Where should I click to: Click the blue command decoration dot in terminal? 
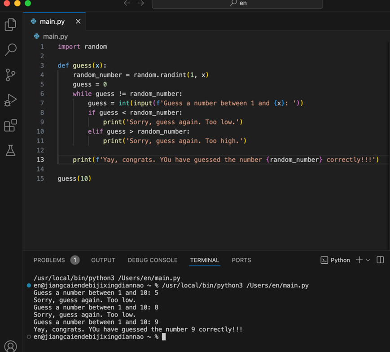click(29, 285)
